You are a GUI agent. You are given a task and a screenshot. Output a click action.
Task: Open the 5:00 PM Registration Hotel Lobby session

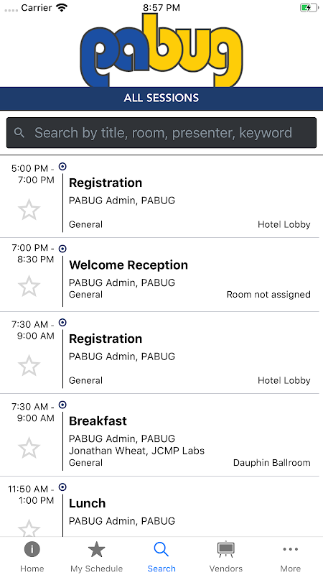click(x=161, y=196)
